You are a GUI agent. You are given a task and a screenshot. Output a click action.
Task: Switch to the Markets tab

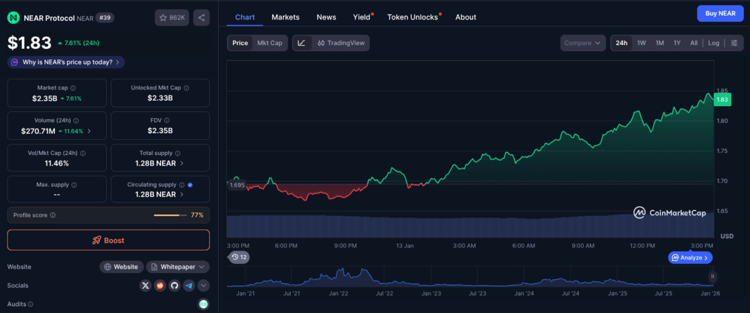coord(285,17)
